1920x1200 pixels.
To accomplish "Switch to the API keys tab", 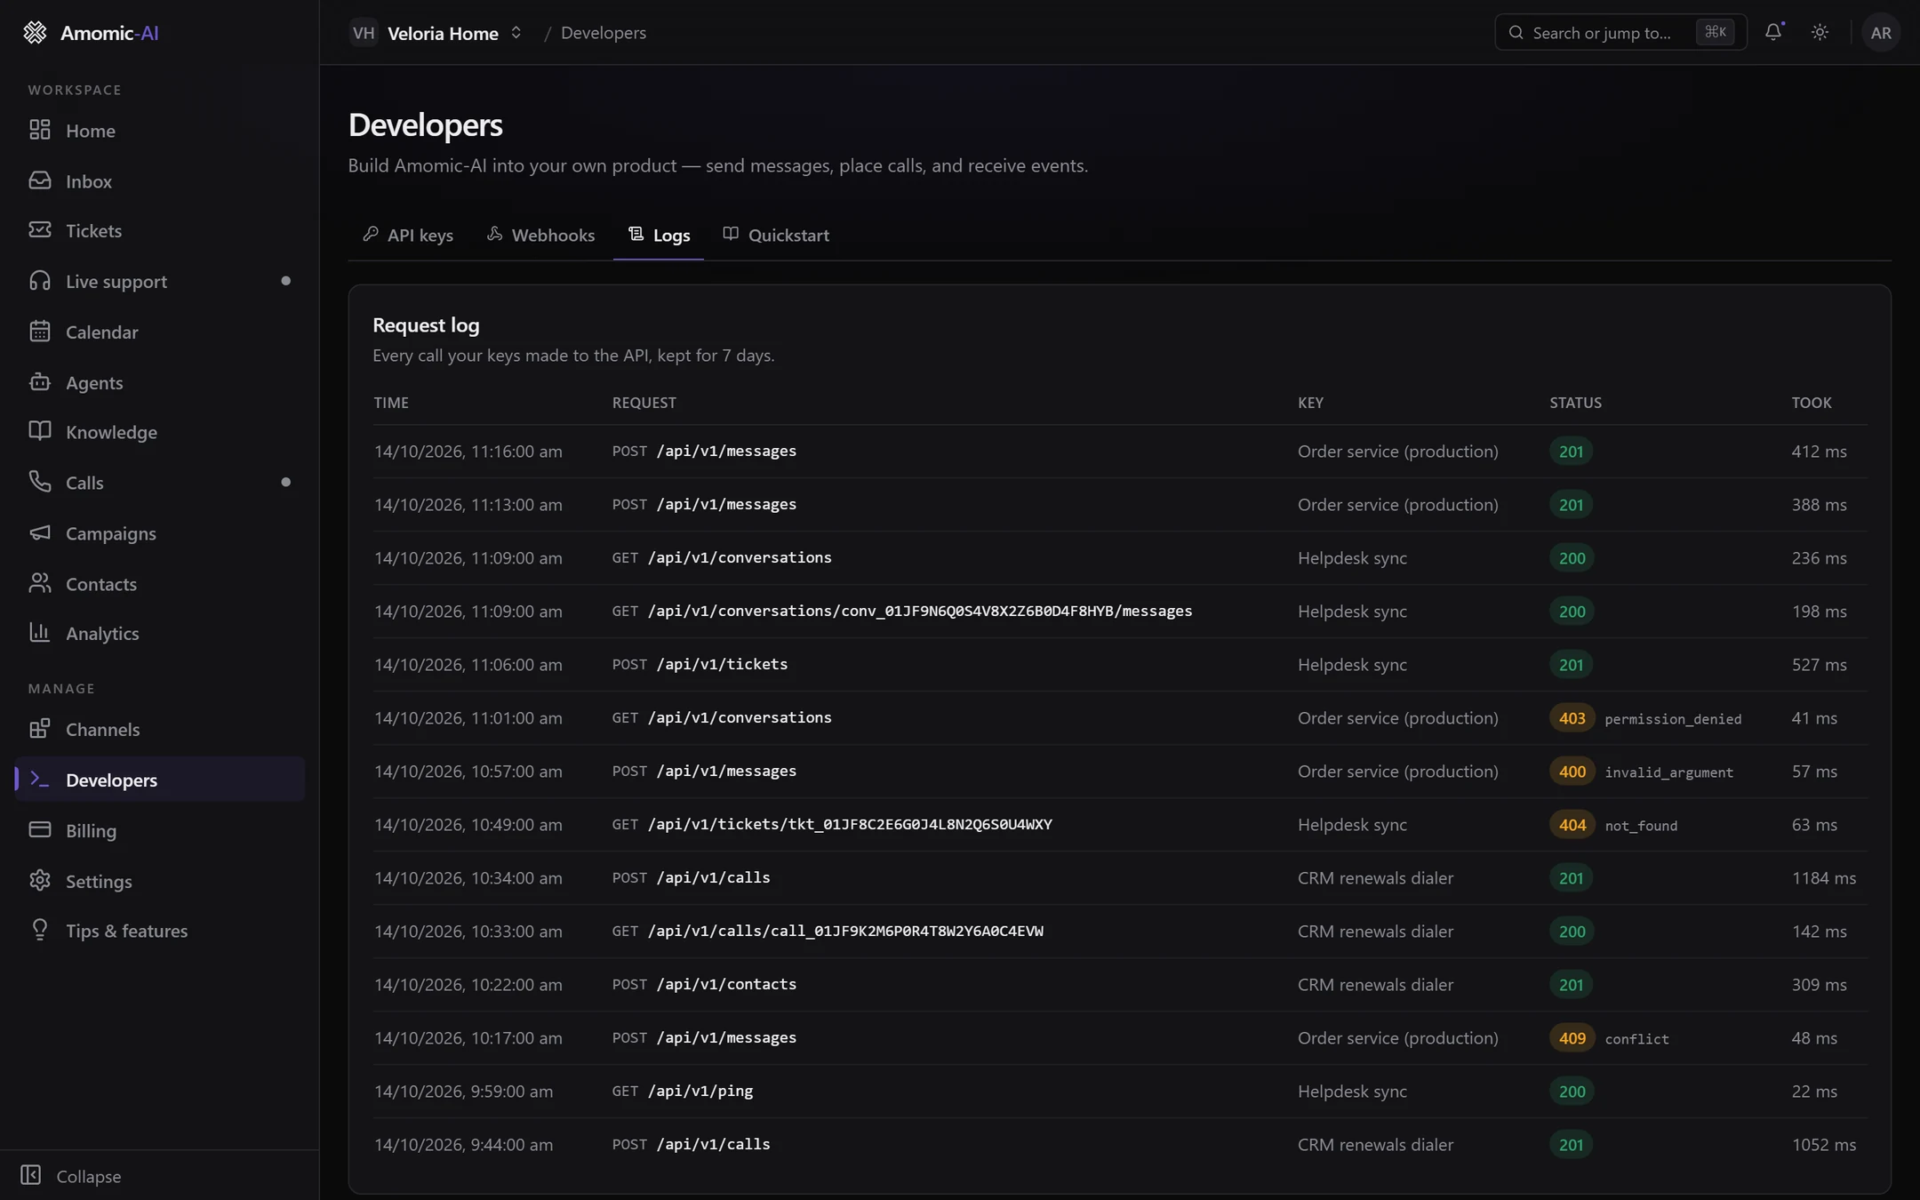I will (x=408, y=235).
